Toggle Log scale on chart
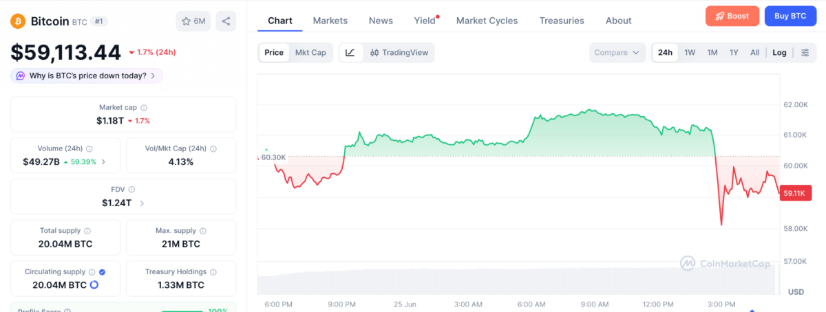The height and width of the screenshot is (312, 826). click(x=779, y=52)
